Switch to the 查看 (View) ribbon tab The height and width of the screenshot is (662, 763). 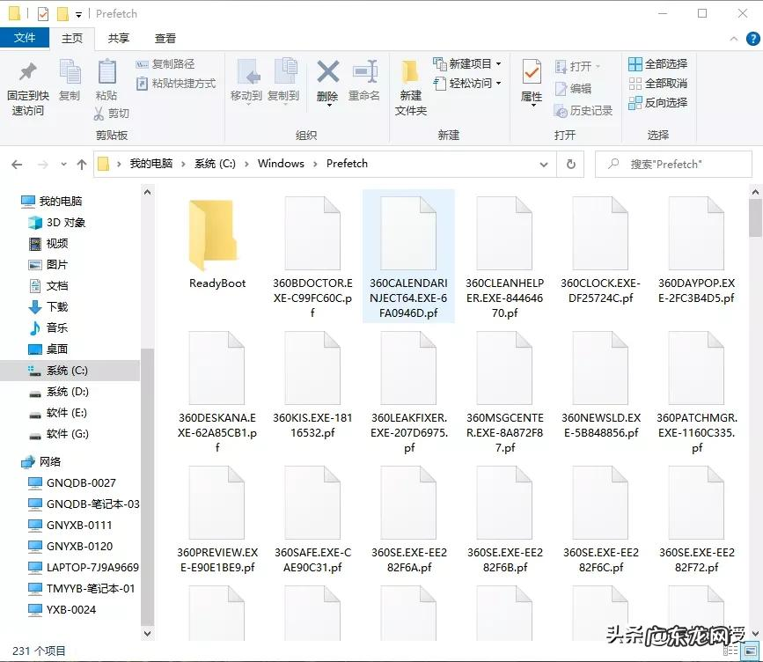click(x=165, y=38)
